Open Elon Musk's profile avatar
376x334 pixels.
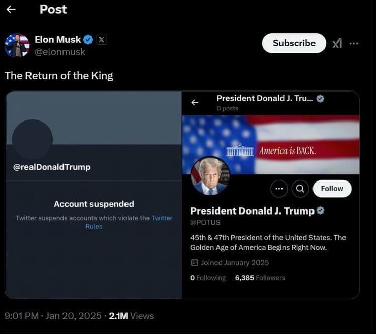coord(17,45)
